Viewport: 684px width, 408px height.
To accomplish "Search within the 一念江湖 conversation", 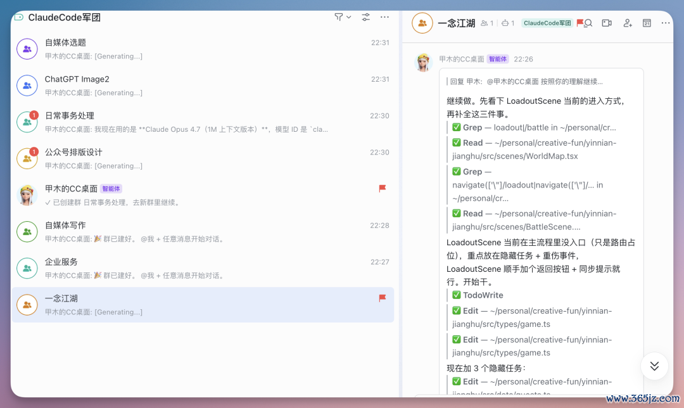I will coord(588,23).
